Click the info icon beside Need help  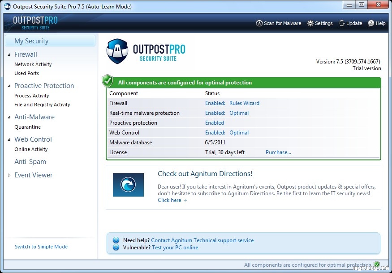(x=116, y=240)
